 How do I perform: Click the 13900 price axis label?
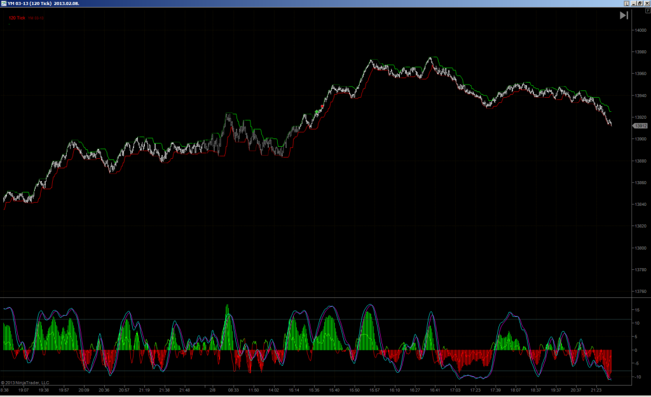click(x=641, y=139)
